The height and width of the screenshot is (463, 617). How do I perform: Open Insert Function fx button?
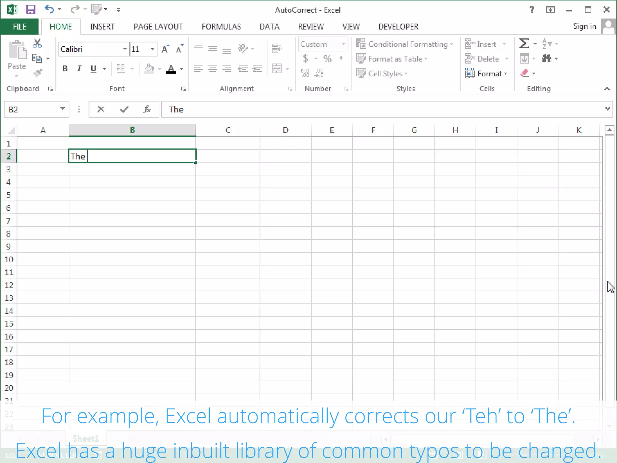(x=147, y=109)
